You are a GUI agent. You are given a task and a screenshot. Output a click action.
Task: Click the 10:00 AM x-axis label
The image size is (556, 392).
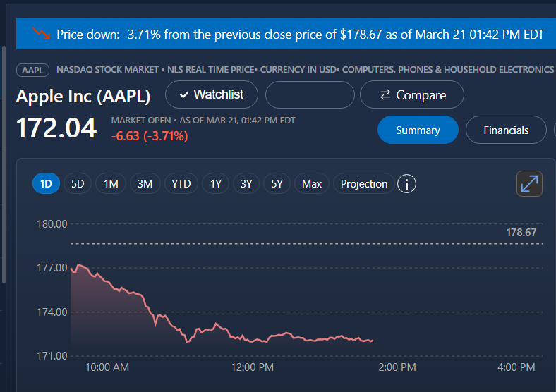tap(107, 367)
